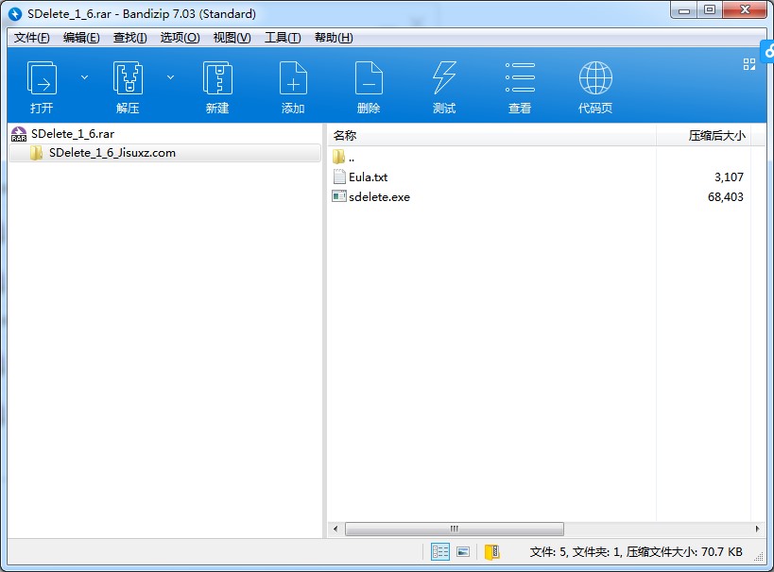Open the 工具(T) menu
The height and width of the screenshot is (572, 774).
(283, 38)
